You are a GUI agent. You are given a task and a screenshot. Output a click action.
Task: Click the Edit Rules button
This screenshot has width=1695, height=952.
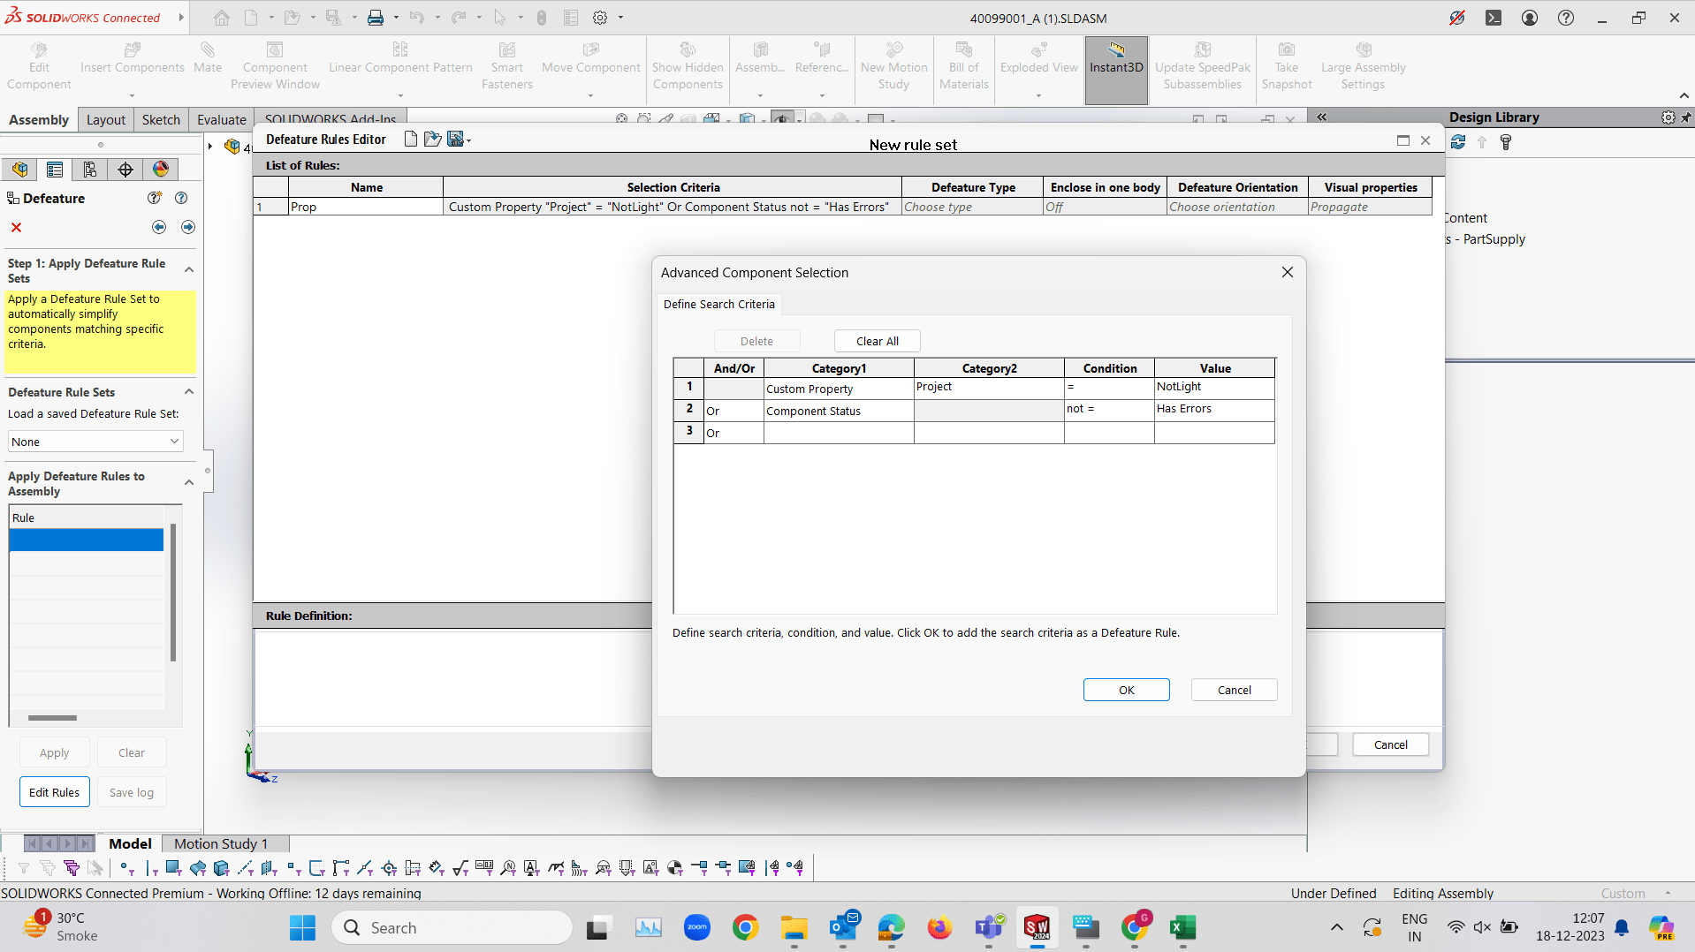pyautogui.click(x=54, y=792)
